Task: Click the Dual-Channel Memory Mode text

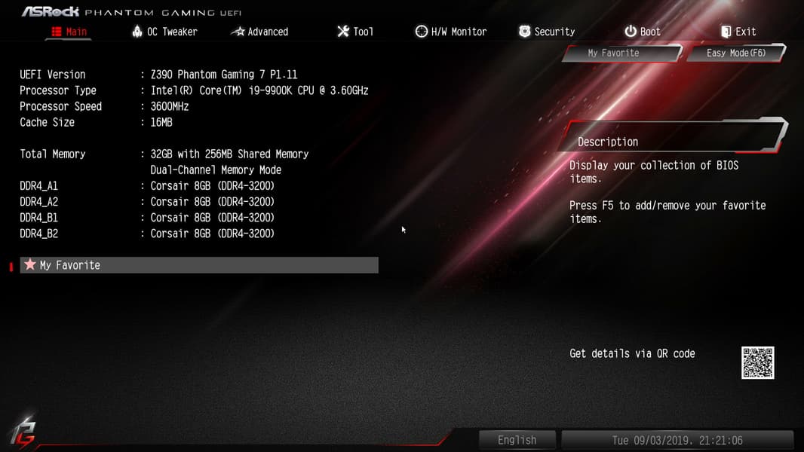Action: (x=216, y=170)
